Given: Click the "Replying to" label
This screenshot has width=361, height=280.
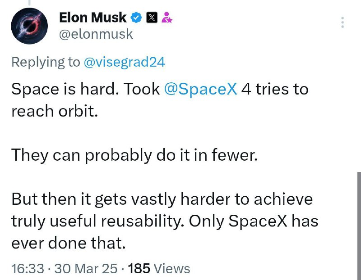Looking at the screenshot, I should click(x=46, y=62).
